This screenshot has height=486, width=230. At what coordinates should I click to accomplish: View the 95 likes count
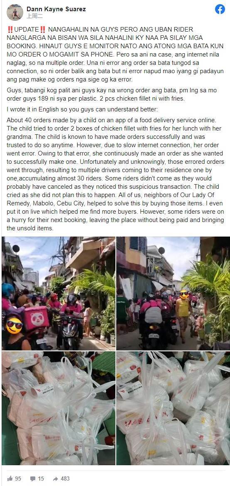click(18, 479)
